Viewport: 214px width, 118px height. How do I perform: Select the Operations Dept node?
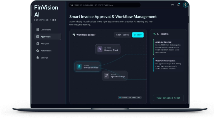point(115,76)
